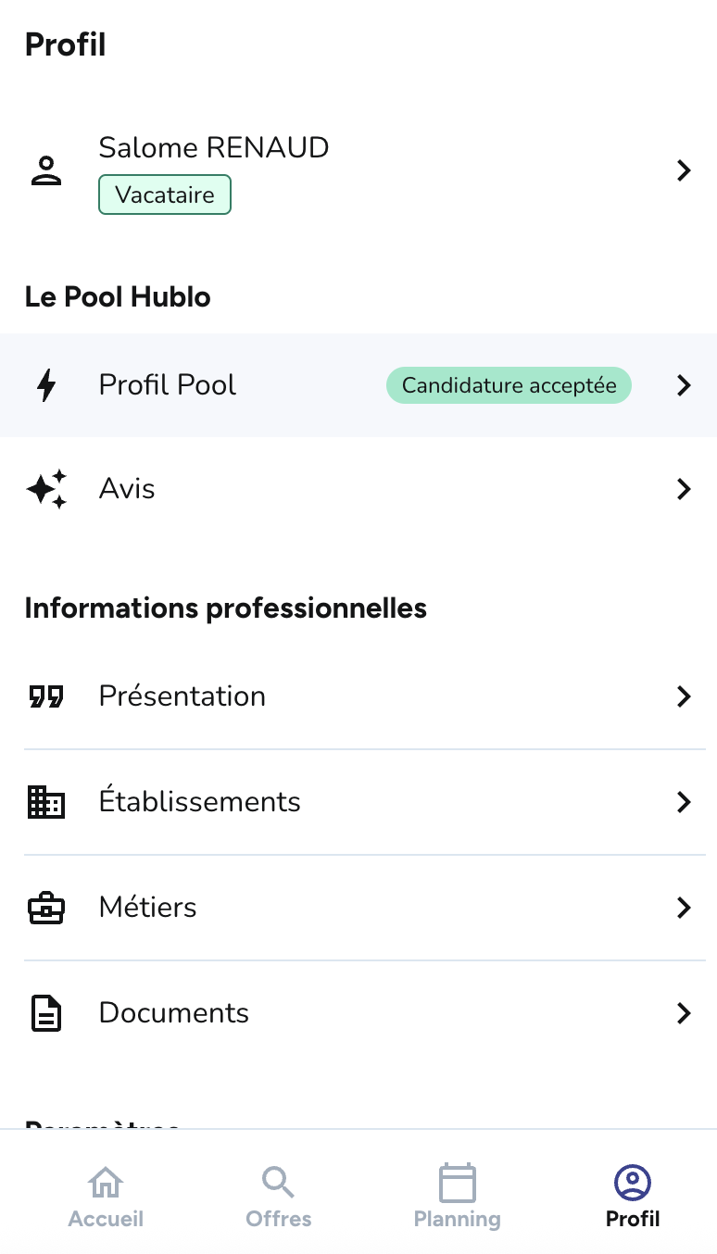Open Profil Pool using its chevron arrow
This screenshot has width=717, height=1254.
tap(684, 385)
